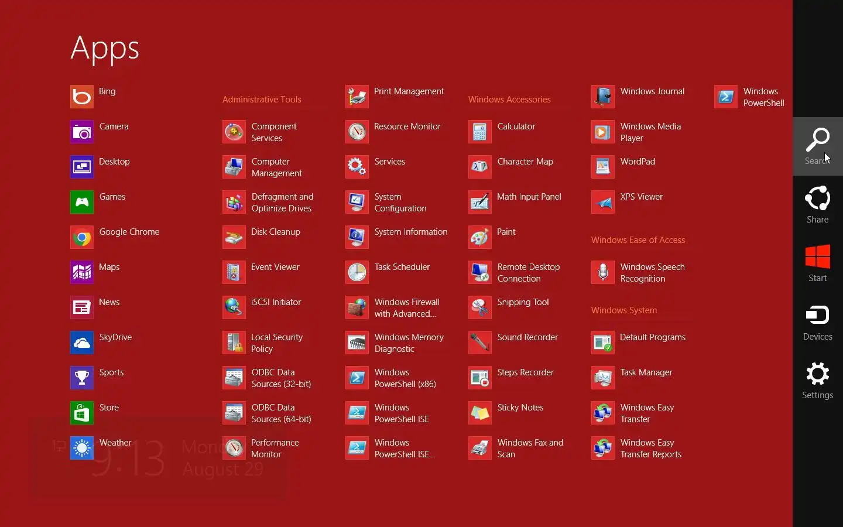Viewport: 843px width, 527px height.
Task: Open the Weather app
Action: tap(82, 448)
